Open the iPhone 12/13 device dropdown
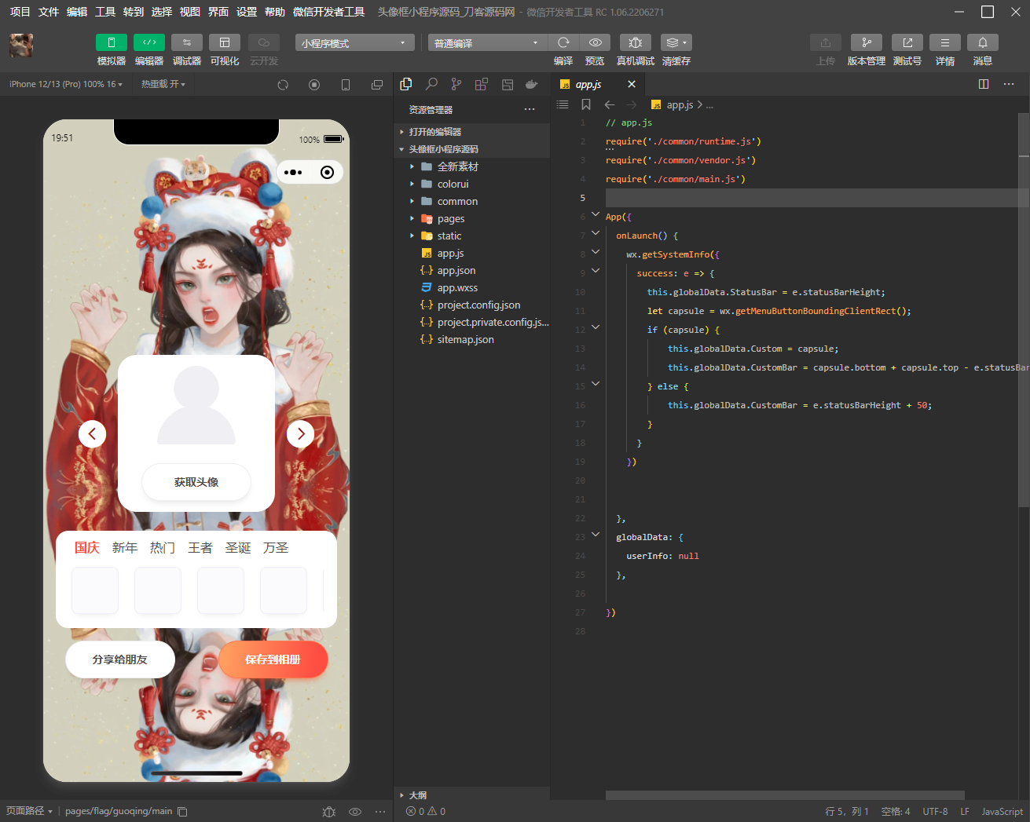The width and height of the screenshot is (1030, 822). pyautogui.click(x=66, y=84)
